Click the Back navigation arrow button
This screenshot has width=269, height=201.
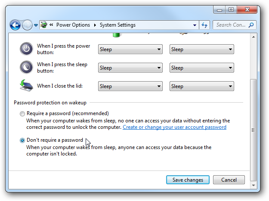click(15, 25)
